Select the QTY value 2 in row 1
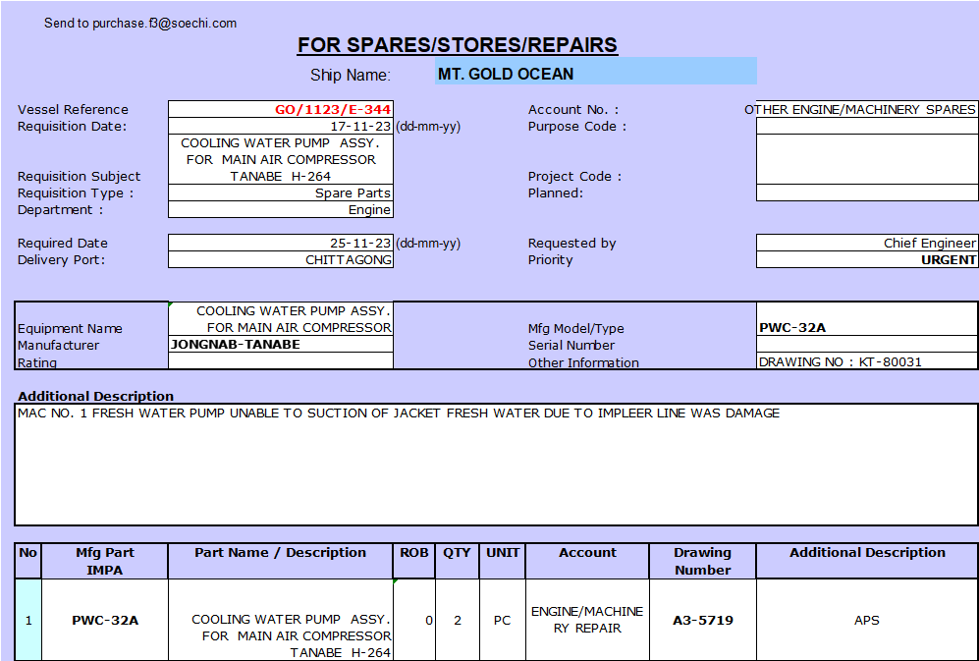The image size is (979, 661). pyautogui.click(x=457, y=621)
